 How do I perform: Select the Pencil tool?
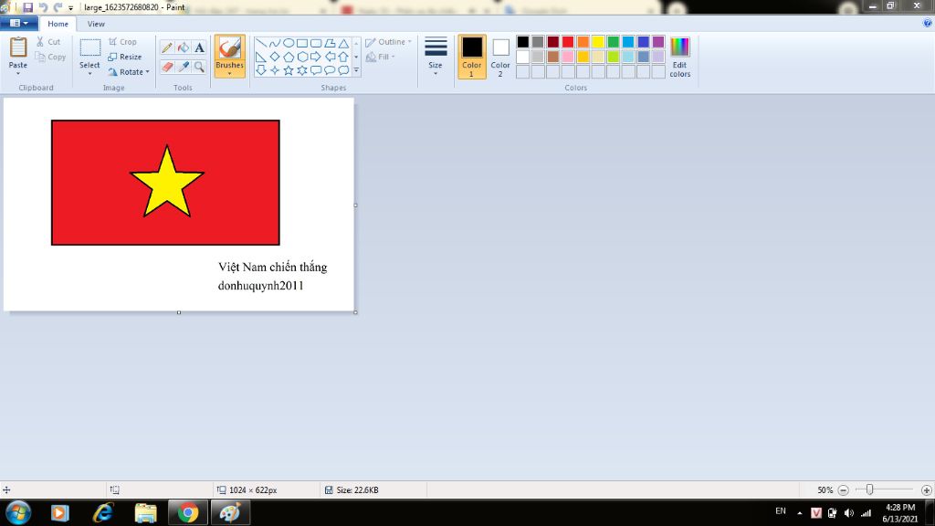(x=167, y=47)
